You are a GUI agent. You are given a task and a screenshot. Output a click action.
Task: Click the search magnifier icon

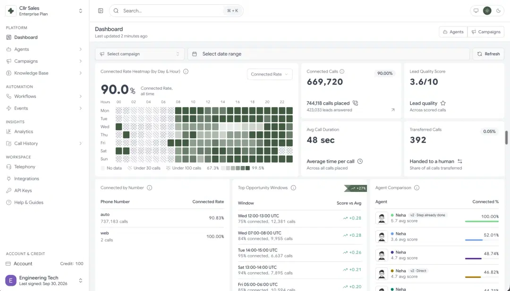(x=116, y=11)
